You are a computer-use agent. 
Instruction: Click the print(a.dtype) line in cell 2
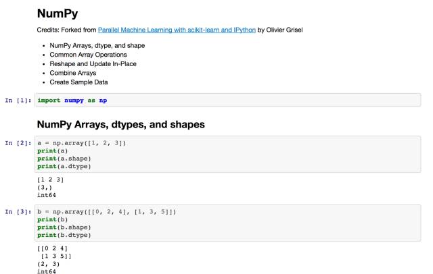(64, 166)
